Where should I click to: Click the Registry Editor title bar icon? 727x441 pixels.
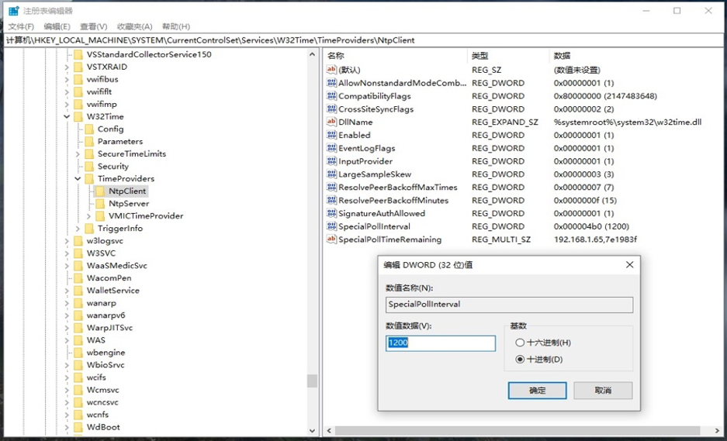(x=13, y=11)
